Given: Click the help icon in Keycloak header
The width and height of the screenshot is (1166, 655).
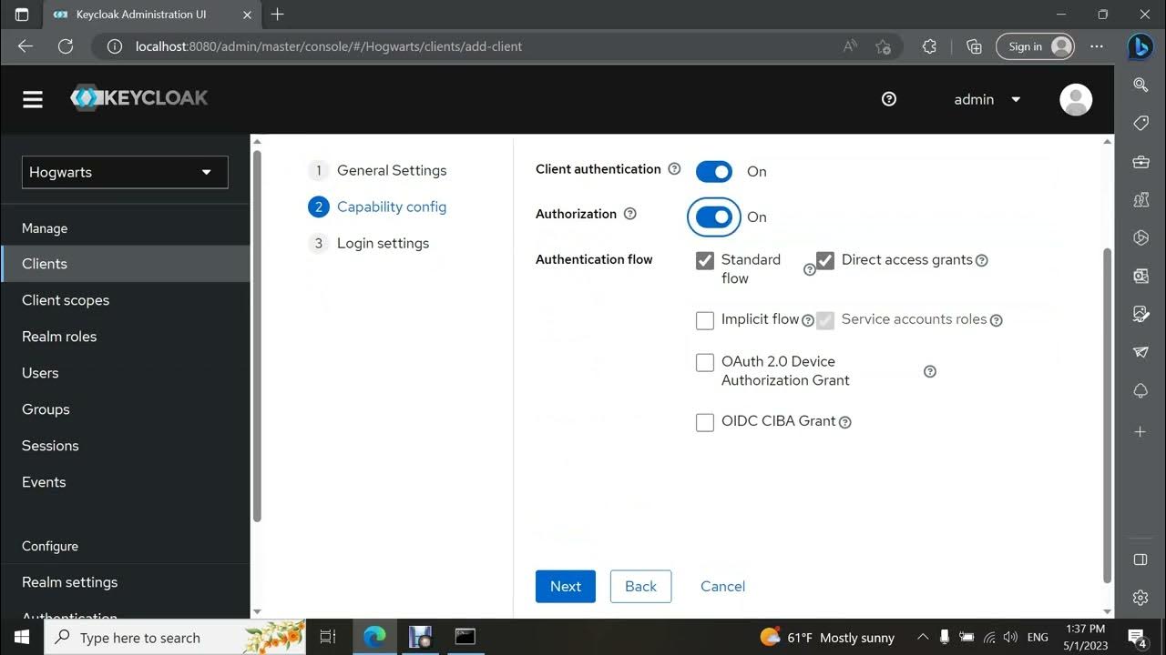Looking at the screenshot, I should (889, 99).
